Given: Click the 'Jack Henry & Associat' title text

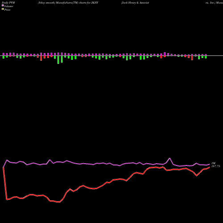Looking at the screenshot, I should [135, 3].
